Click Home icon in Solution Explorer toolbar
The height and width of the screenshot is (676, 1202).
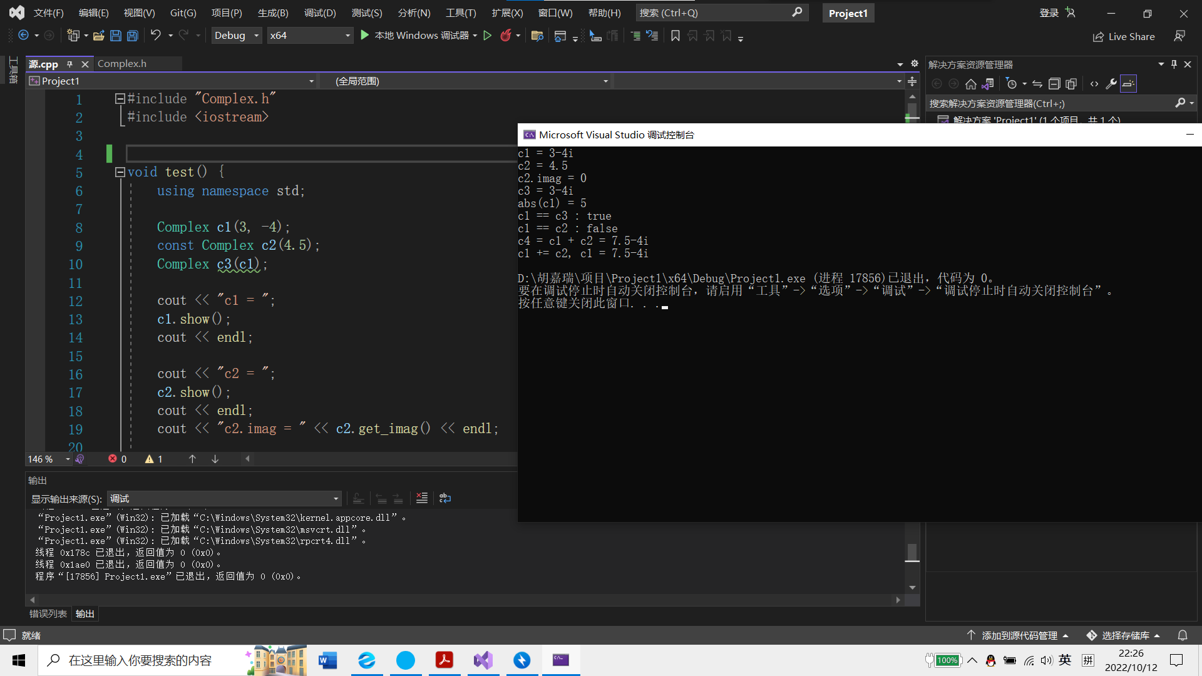[x=970, y=84]
